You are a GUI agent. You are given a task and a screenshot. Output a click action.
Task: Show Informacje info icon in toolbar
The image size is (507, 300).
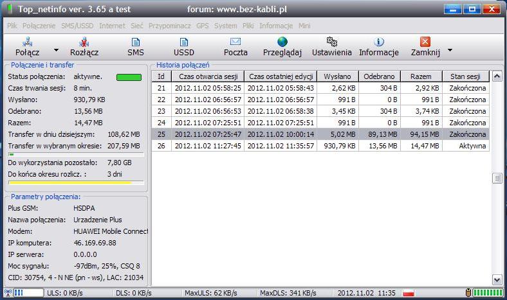379,42
